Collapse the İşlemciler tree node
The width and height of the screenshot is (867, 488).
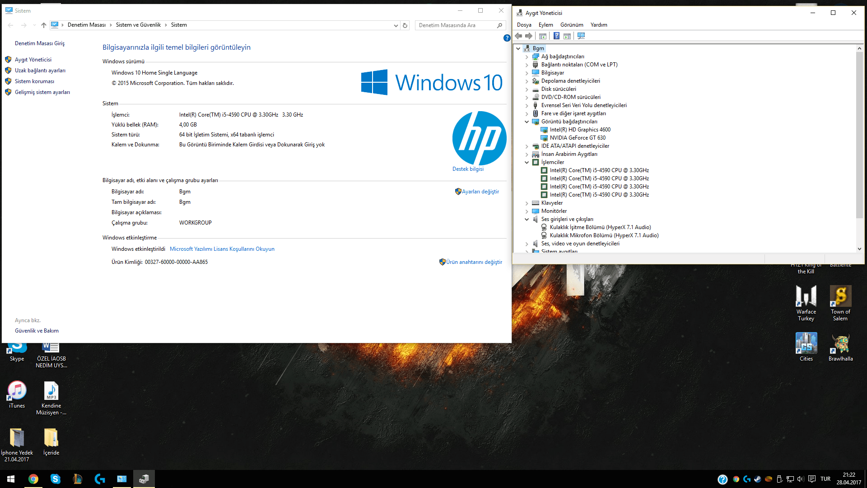pos(527,162)
